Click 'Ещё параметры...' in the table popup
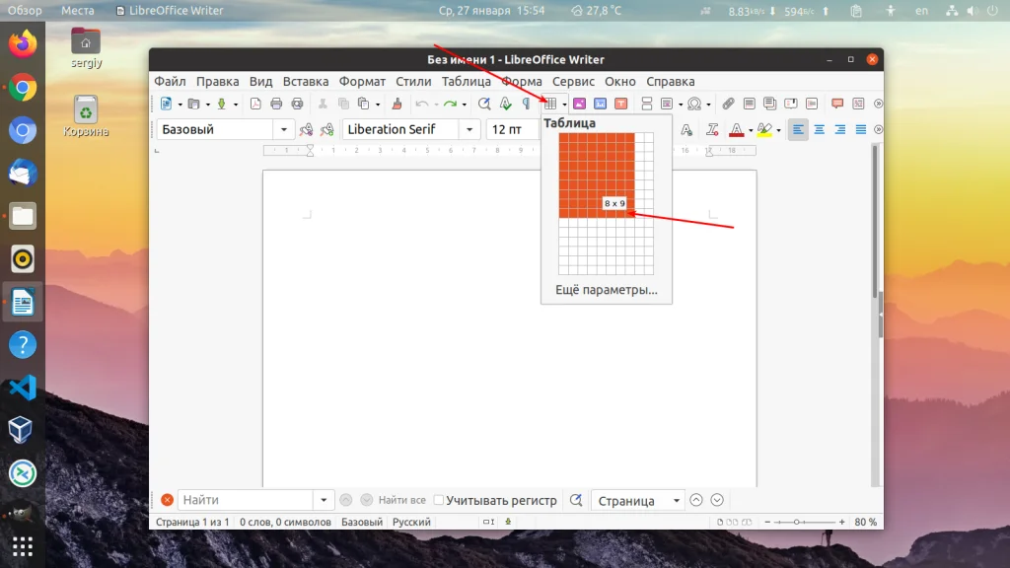The image size is (1010, 568). coord(606,291)
